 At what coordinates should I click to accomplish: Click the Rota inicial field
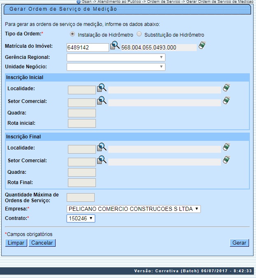coord(82,124)
